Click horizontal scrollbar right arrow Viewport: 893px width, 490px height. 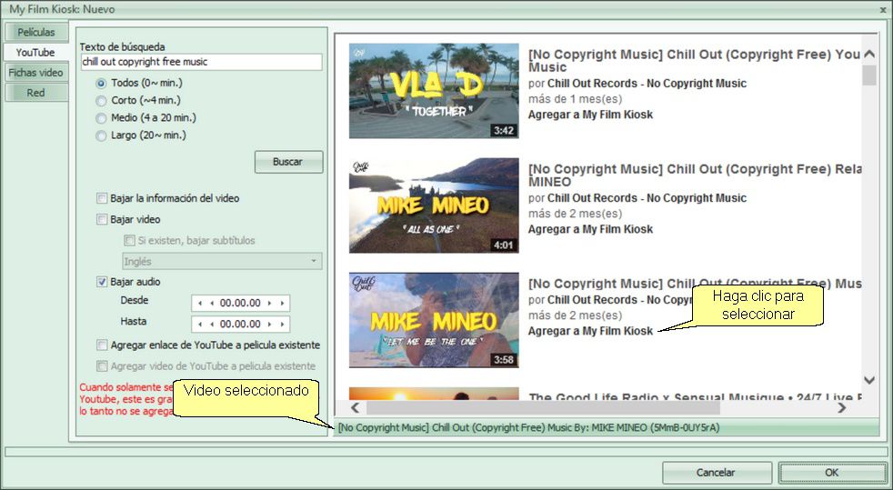pyautogui.click(x=842, y=407)
